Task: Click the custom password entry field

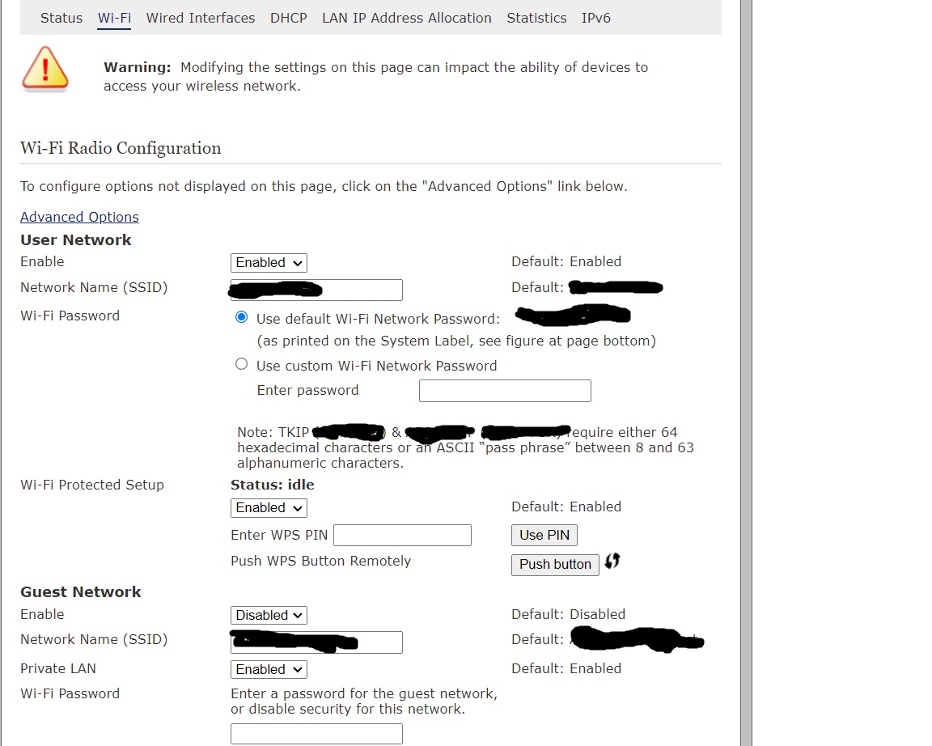Action: point(504,390)
